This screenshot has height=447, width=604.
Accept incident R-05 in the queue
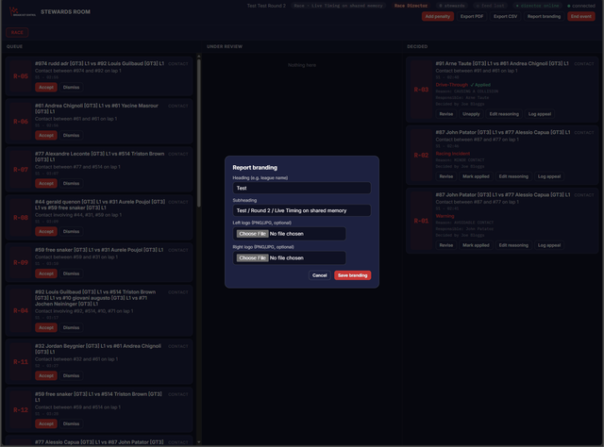[46, 88]
